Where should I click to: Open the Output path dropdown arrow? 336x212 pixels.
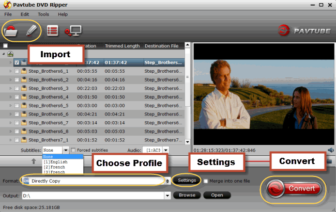click(x=167, y=195)
